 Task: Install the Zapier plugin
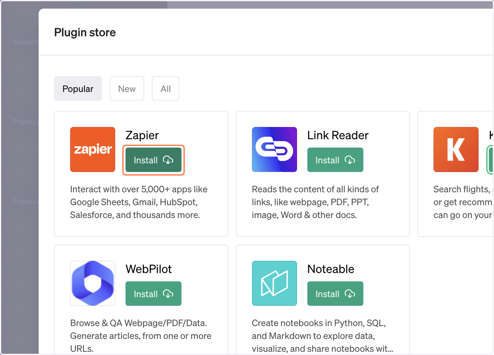coord(154,160)
